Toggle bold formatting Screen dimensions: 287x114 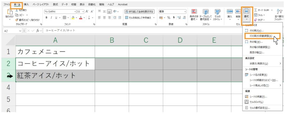point(47,18)
